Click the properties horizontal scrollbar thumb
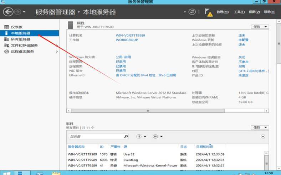The image size is (281, 175). [148, 111]
